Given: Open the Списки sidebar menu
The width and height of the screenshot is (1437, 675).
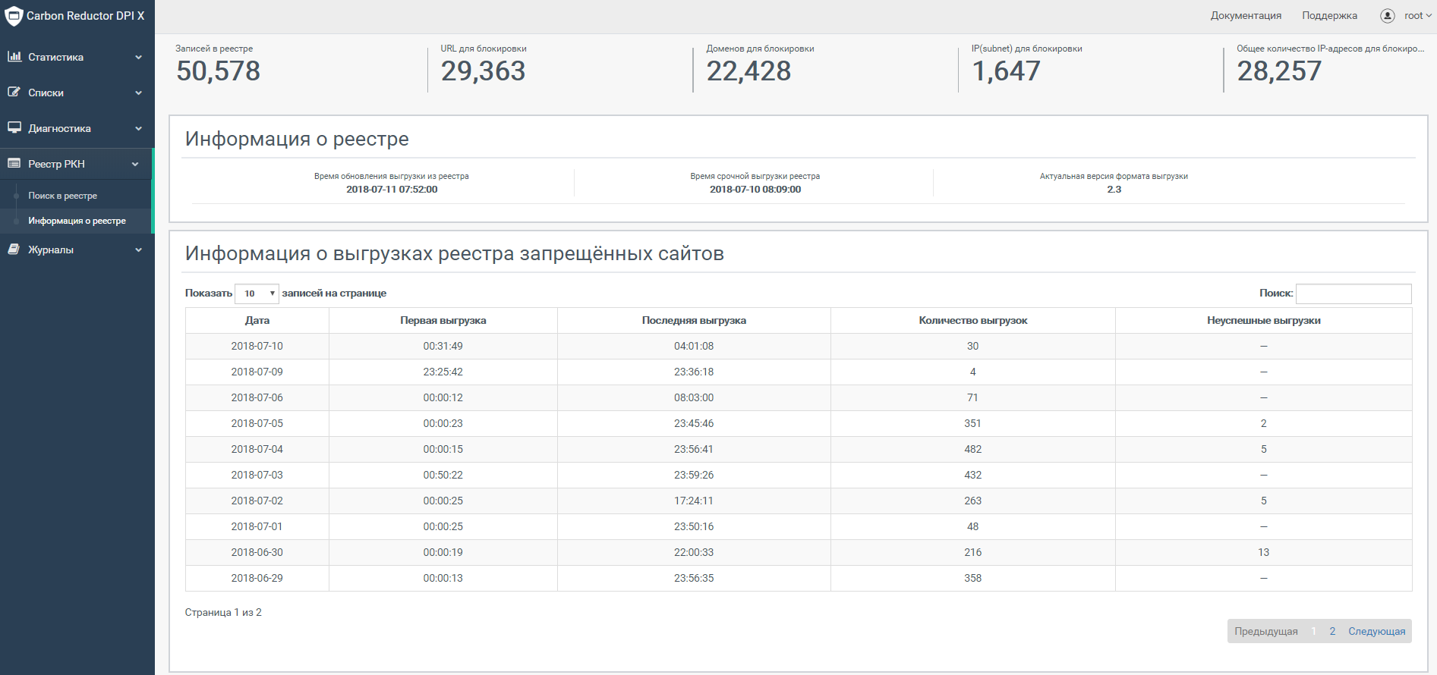Looking at the screenshot, I should pos(76,93).
